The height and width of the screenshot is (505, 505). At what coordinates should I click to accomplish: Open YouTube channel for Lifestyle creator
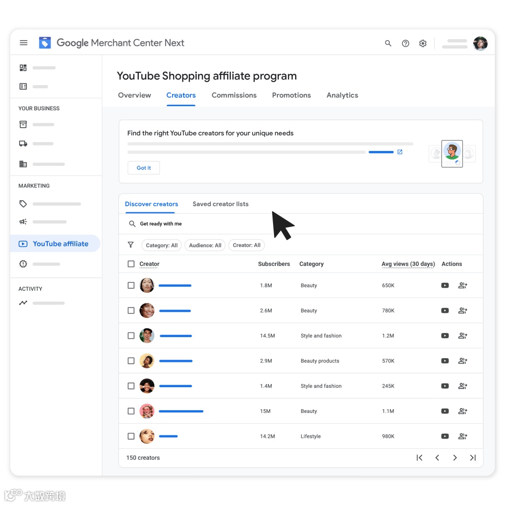click(445, 436)
